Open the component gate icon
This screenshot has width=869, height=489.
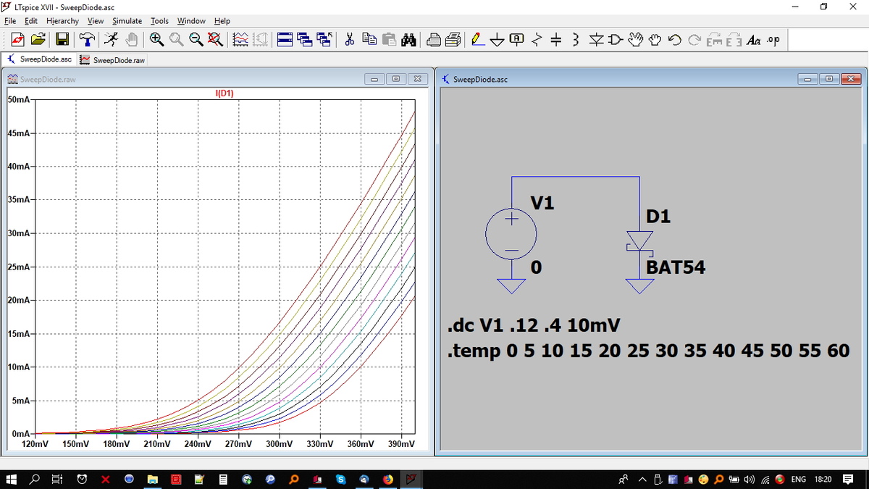pyautogui.click(x=615, y=39)
